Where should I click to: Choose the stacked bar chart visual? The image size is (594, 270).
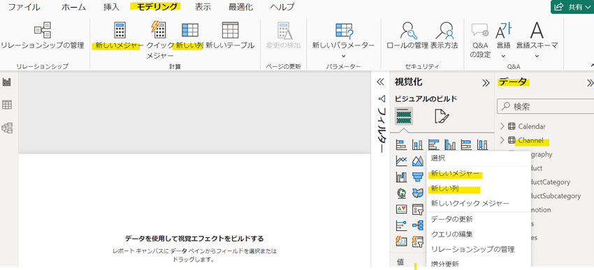tap(401, 144)
